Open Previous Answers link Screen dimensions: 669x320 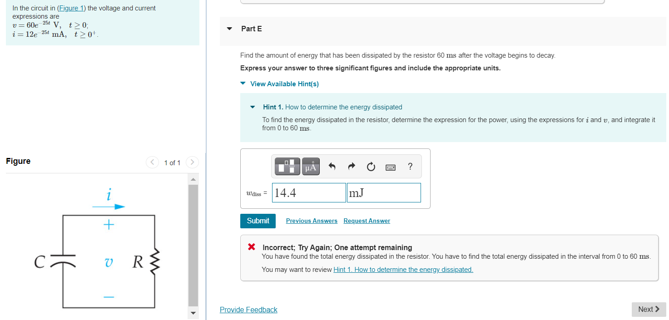point(312,221)
